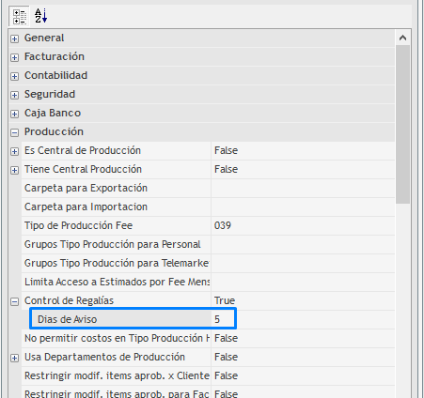
Task: Click the scrollbar up arrow
Action: tap(402, 38)
